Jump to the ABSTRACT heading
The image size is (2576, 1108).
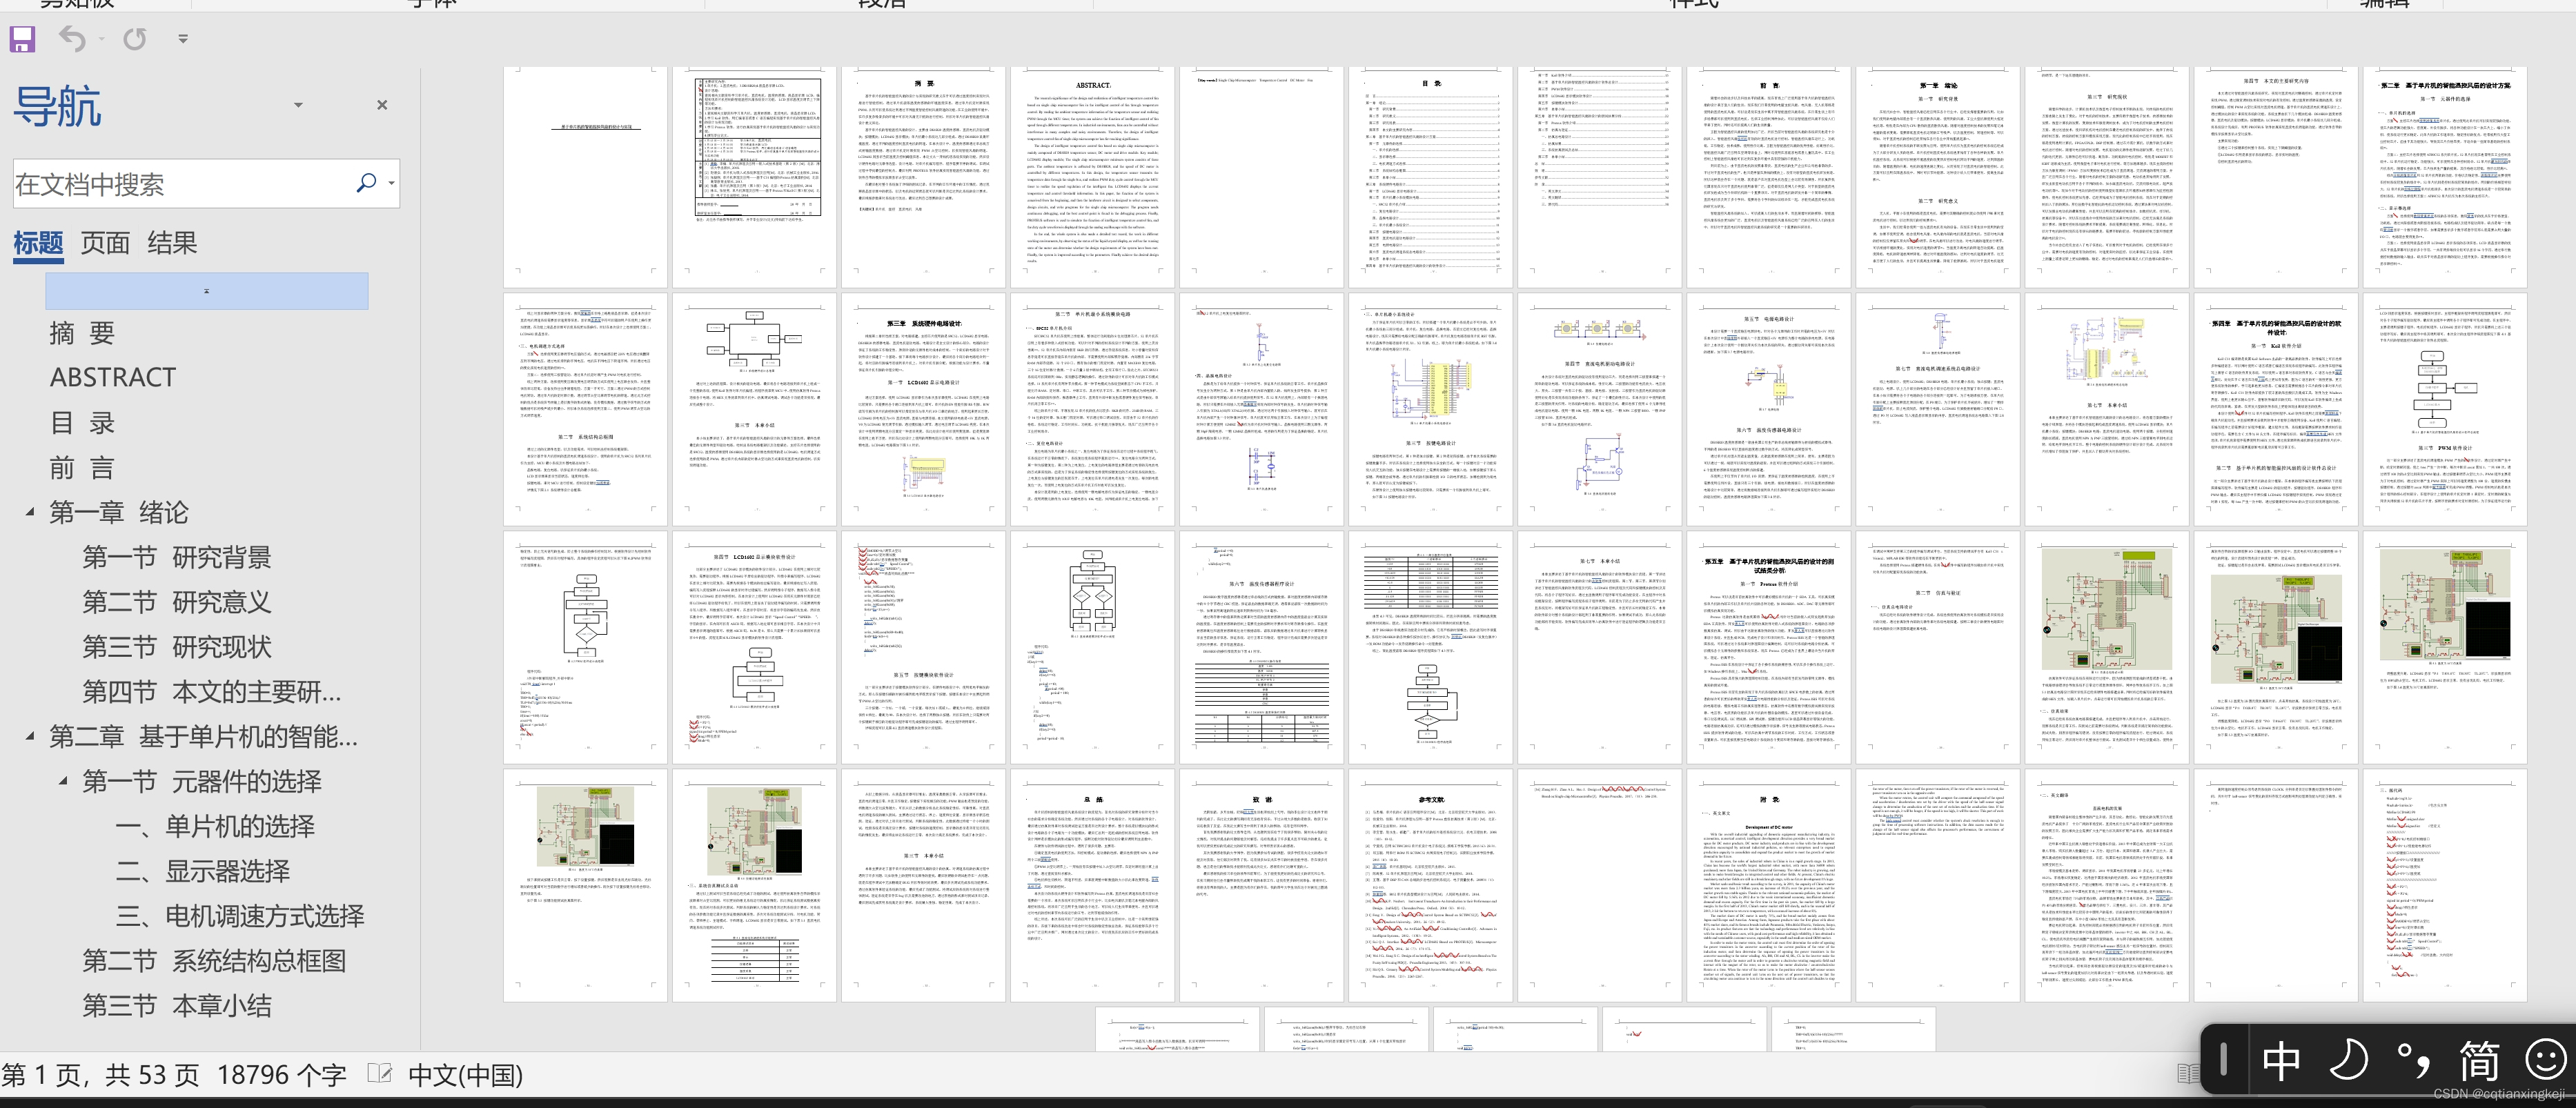(x=112, y=378)
